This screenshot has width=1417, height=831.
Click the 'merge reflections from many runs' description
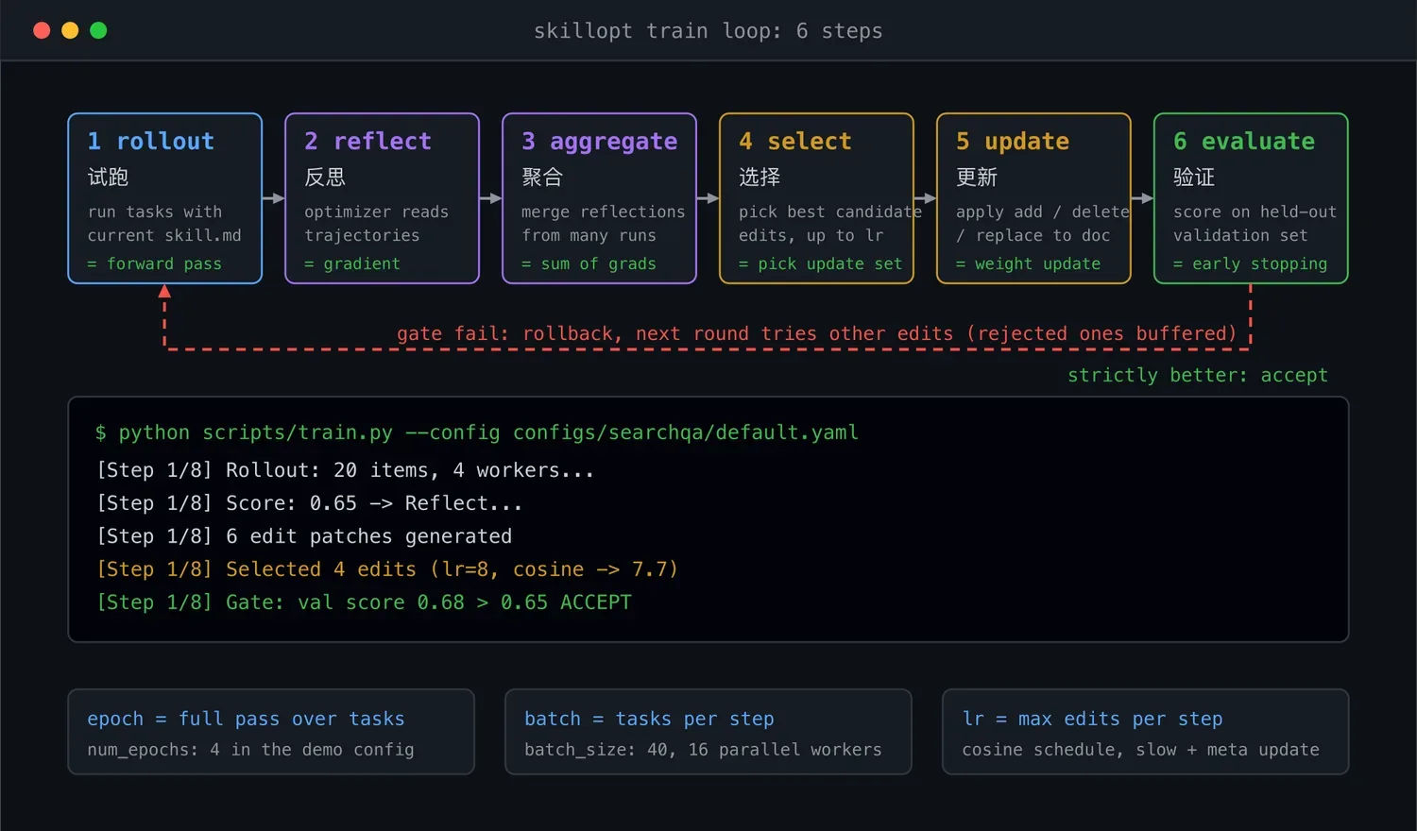click(604, 224)
